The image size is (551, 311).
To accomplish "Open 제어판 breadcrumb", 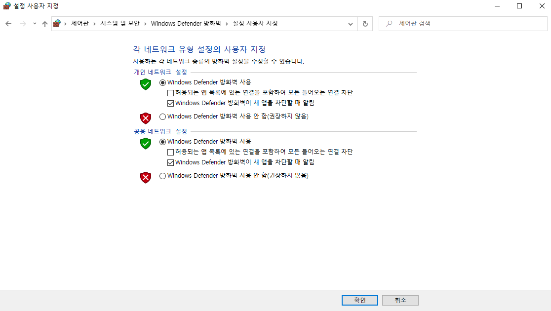I will coord(80,24).
